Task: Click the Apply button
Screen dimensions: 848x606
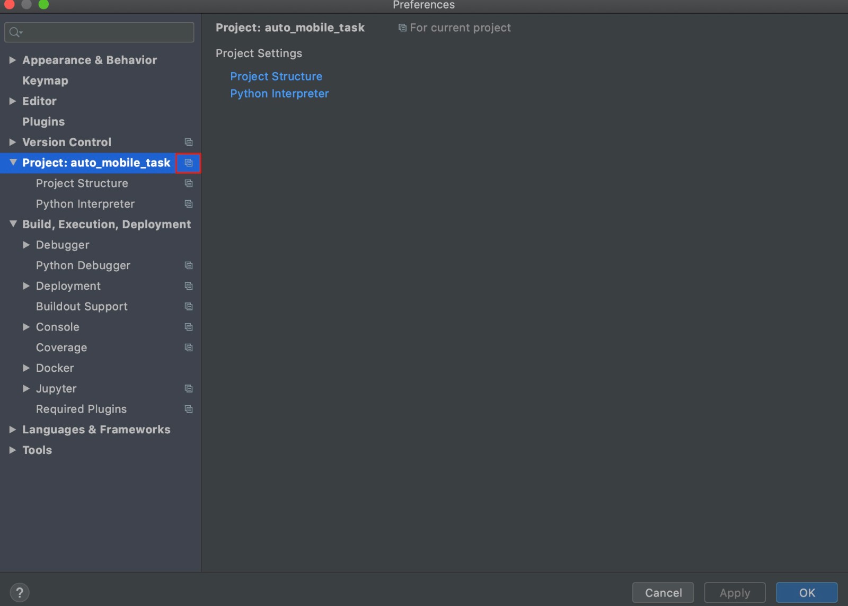Action: click(735, 593)
